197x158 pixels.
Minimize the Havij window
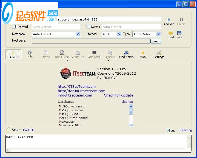(179, 4)
